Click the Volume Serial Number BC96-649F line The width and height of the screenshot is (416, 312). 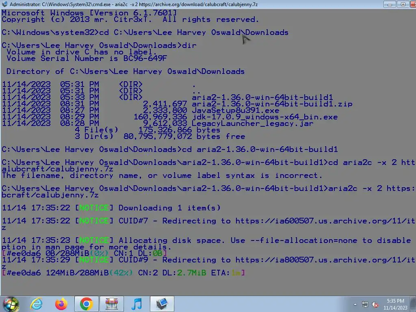[x=87, y=58]
